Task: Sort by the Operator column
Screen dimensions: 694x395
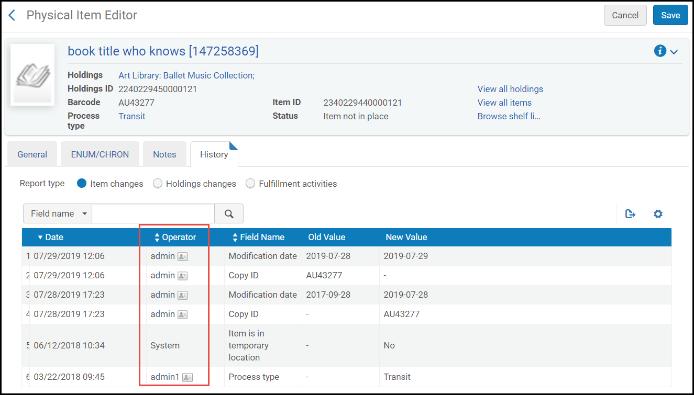Action: coord(175,237)
